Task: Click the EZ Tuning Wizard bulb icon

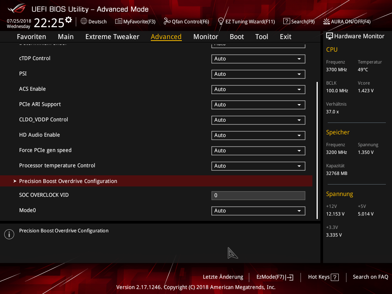Action: (221, 21)
